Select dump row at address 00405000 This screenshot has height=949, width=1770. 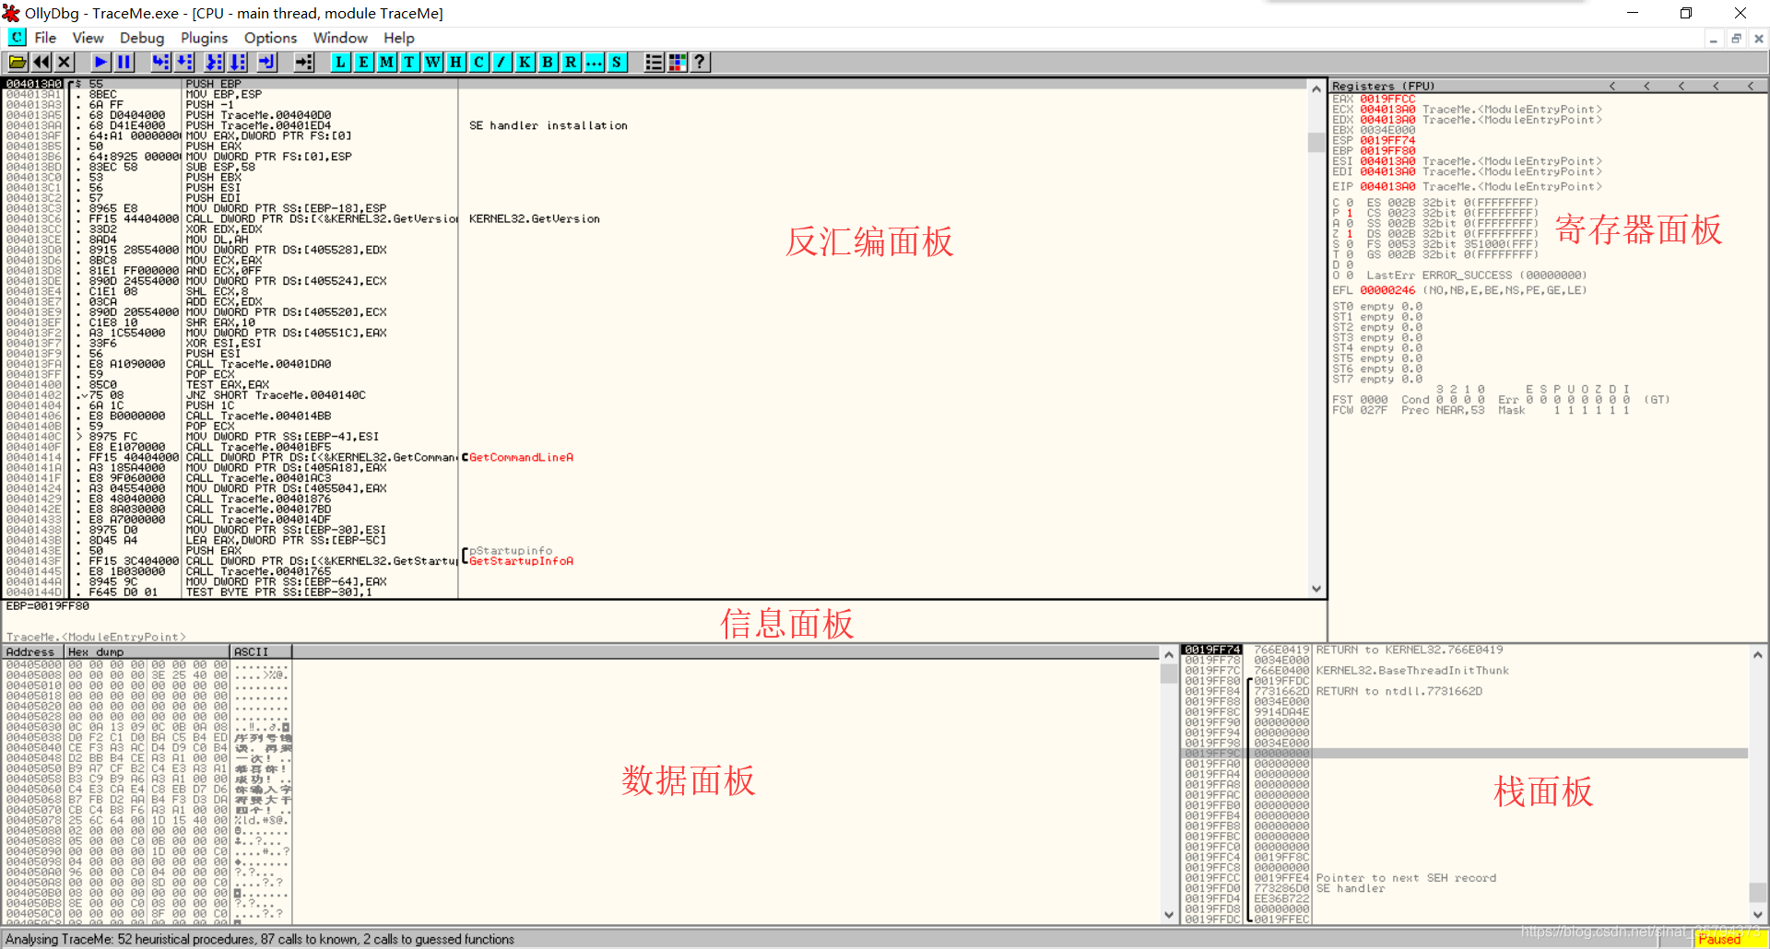pos(147,664)
